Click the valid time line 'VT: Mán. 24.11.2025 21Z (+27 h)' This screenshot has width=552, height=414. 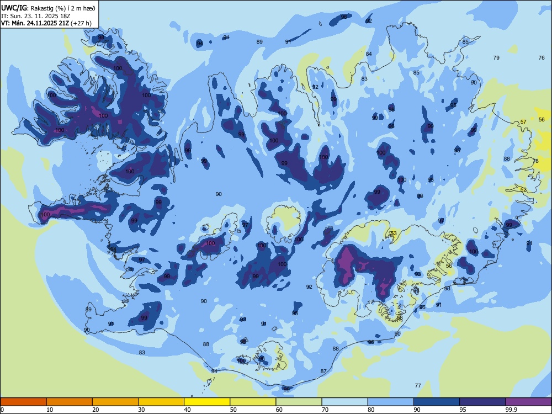[x=46, y=23]
